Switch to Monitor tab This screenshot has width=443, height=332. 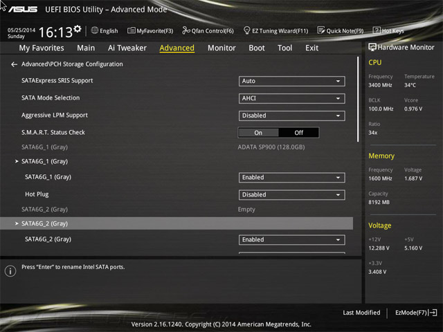click(221, 48)
